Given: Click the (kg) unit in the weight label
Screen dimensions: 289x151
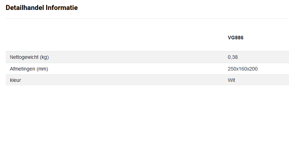Looking at the screenshot, I should coord(44,57).
